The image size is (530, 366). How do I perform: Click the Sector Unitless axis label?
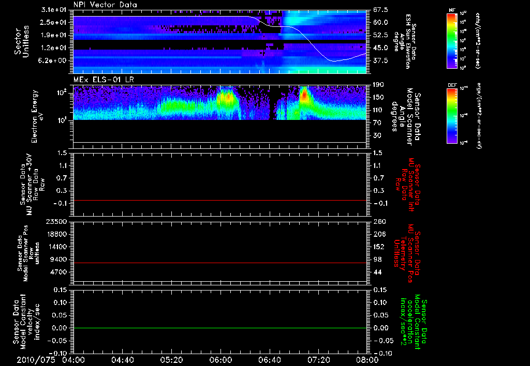point(21,41)
